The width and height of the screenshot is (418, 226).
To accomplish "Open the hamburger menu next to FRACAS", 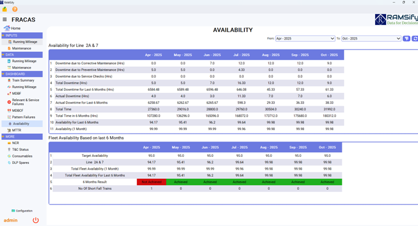I will (5, 20).
